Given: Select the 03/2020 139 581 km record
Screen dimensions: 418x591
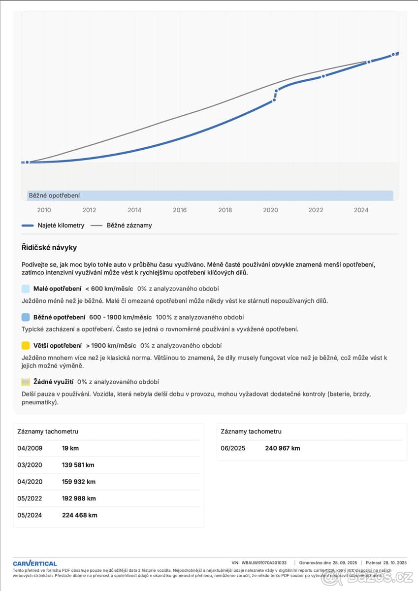Looking at the screenshot, I should coord(108,465).
